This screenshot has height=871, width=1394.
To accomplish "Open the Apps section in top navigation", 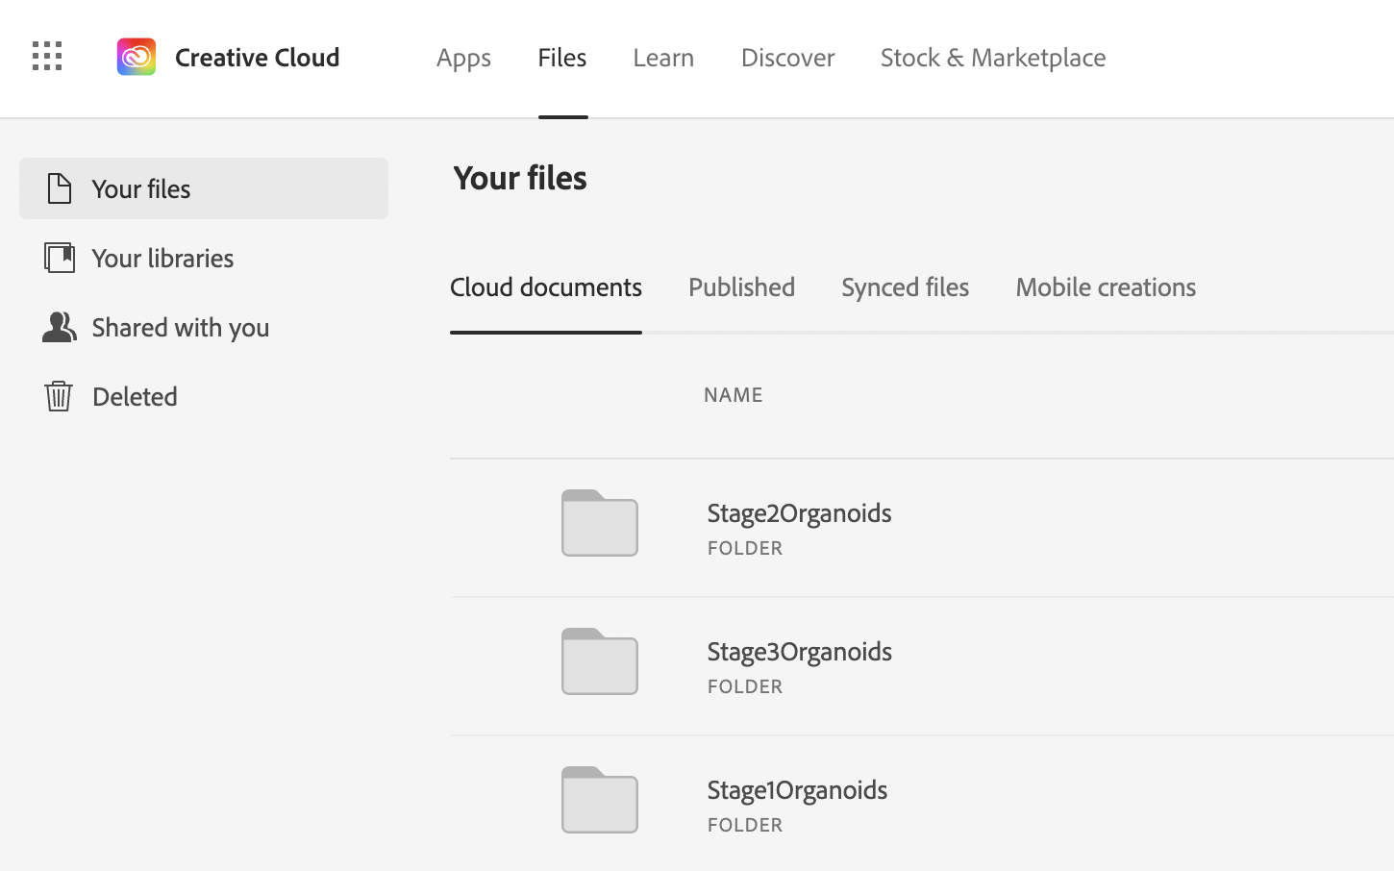I will pos(463,58).
